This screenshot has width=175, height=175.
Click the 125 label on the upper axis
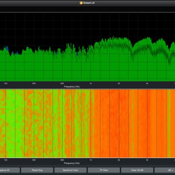pos(6,84)
